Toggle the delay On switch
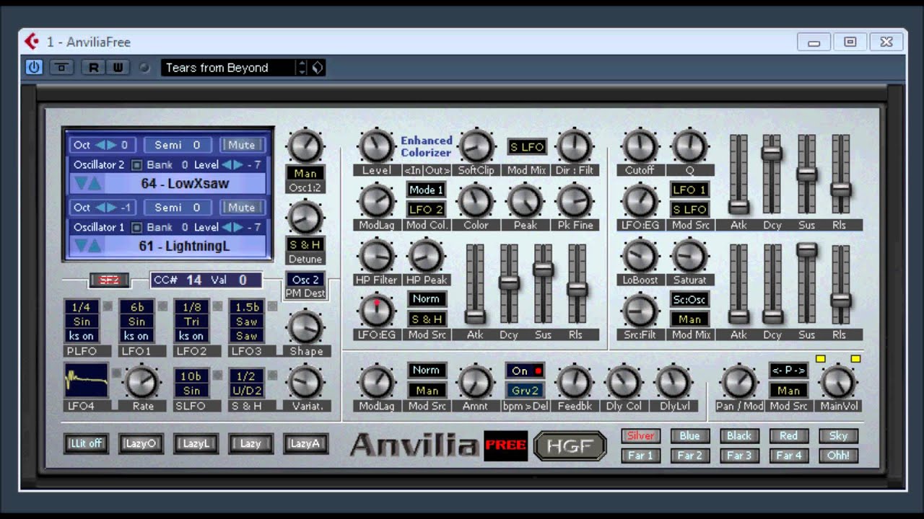Screen dimensions: 924x519 [x=525, y=371]
